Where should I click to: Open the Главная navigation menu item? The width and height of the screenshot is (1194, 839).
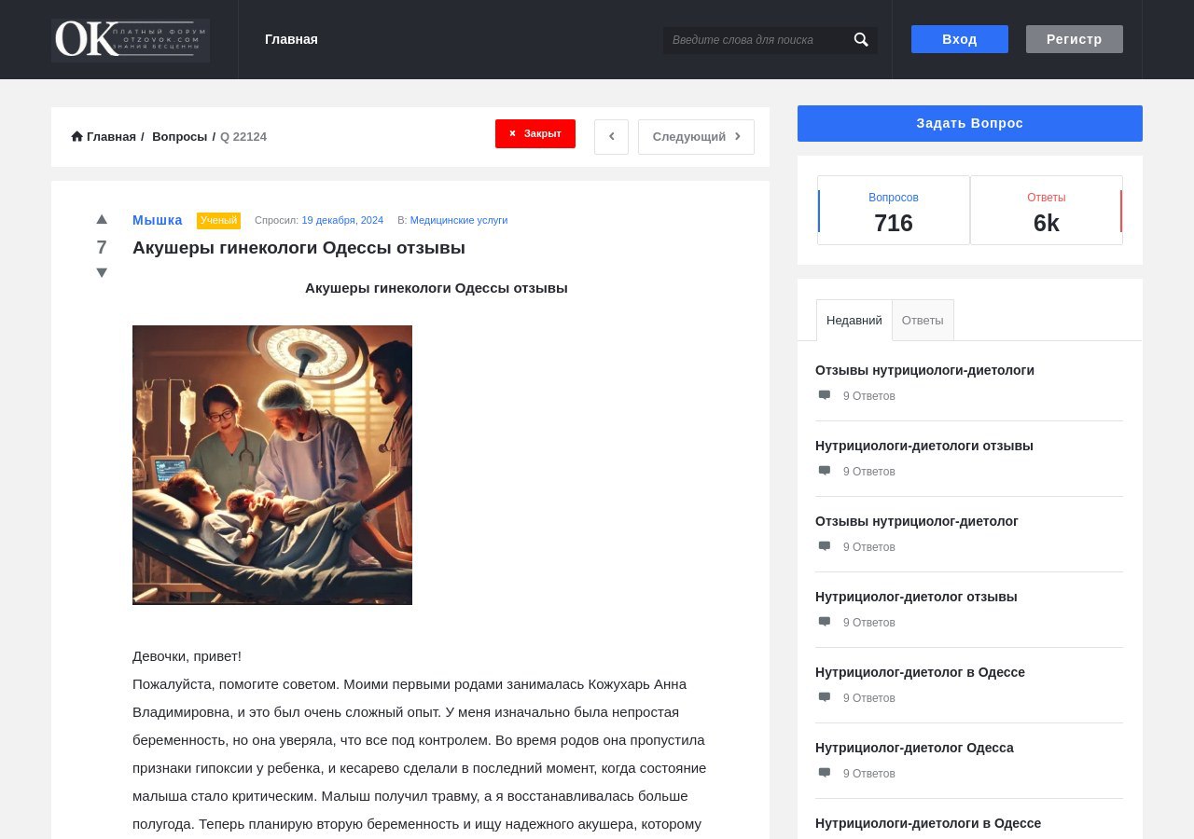(291, 39)
